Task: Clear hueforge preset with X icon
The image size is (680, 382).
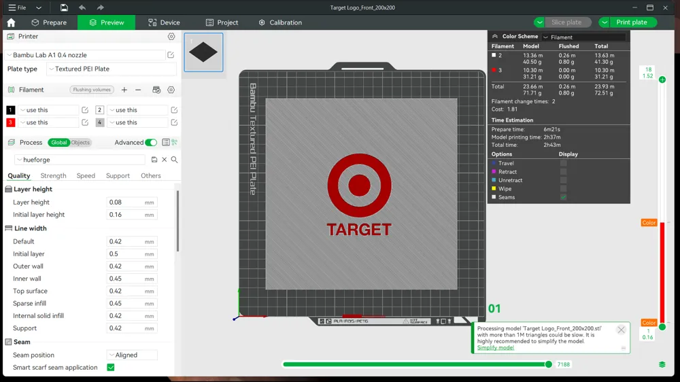Action: click(x=165, y=160)
